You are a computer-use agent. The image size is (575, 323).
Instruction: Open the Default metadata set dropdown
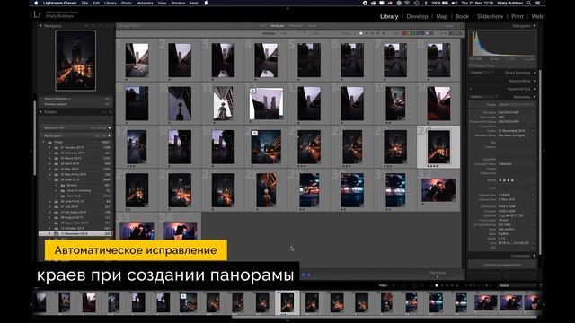483,97
